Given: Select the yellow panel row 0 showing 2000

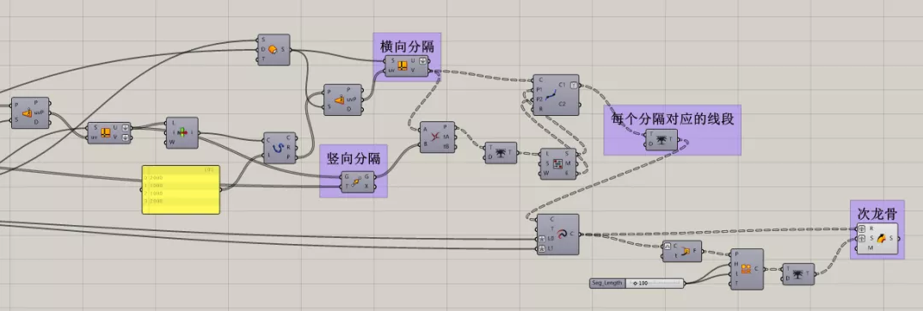Looking at the screenshot, I should point(181,177).
